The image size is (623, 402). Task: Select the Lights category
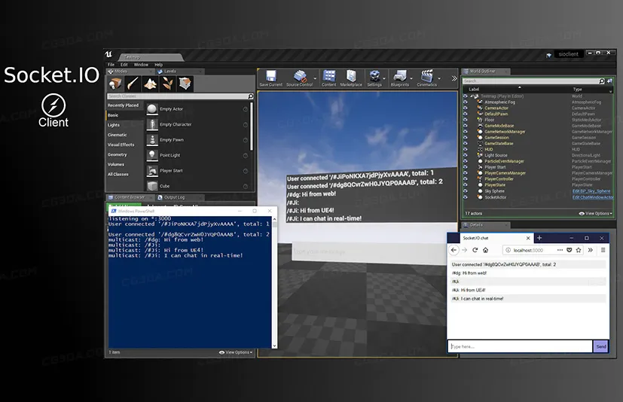pyautogui.click(x=114, y=125)
